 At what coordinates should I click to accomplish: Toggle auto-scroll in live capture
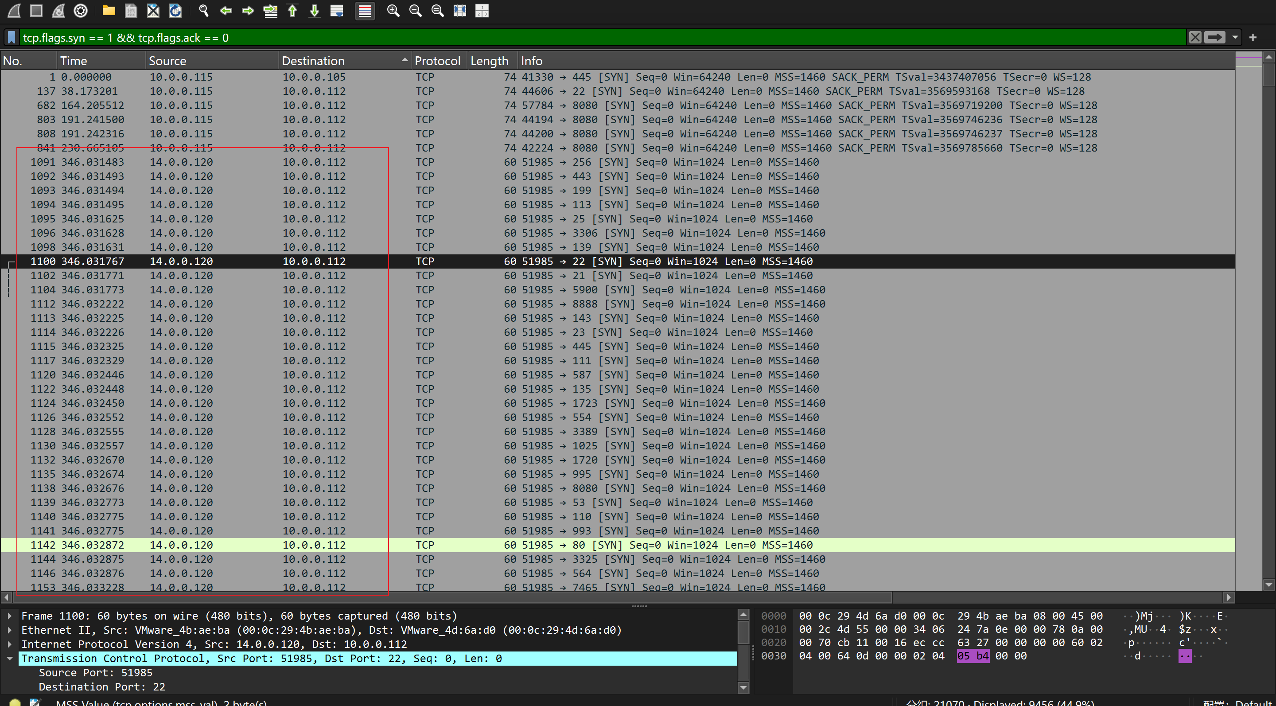[x=337, y=10]
